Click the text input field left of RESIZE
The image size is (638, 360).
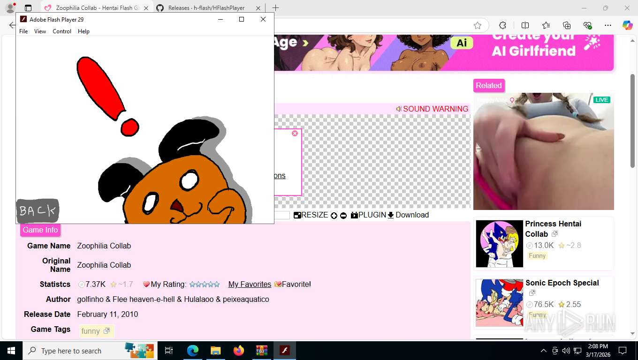pos(282,215)
